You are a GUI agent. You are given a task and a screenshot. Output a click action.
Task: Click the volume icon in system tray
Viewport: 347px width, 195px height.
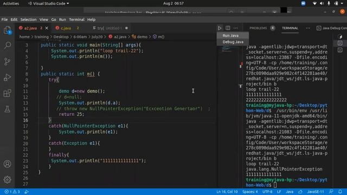pyautogui.click(x=322, y=3)
